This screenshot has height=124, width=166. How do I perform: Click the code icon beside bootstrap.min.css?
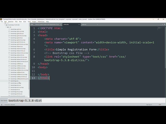tap(9, 85)
